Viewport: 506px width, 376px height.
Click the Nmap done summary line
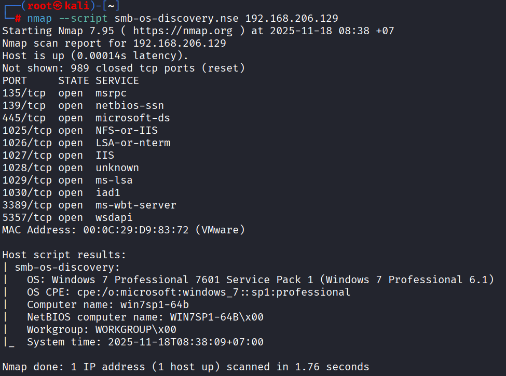(185, 367)
